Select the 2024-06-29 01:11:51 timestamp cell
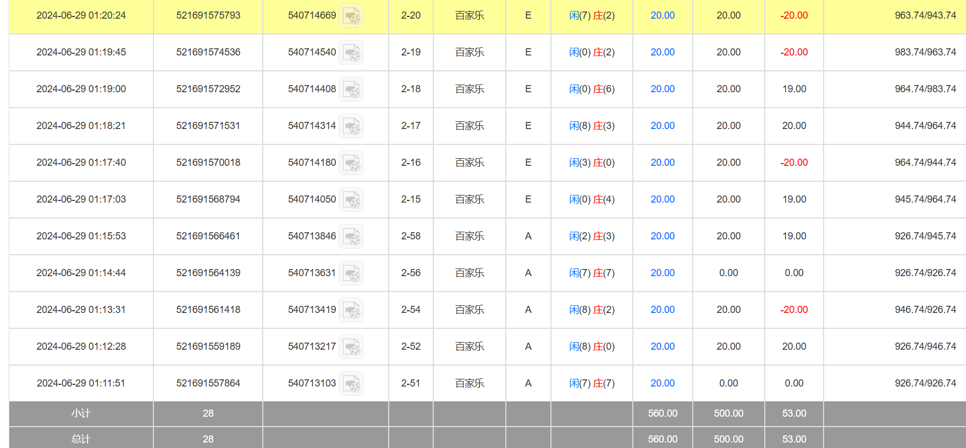Viewport: 966px width, 448px height. [81, 383]
